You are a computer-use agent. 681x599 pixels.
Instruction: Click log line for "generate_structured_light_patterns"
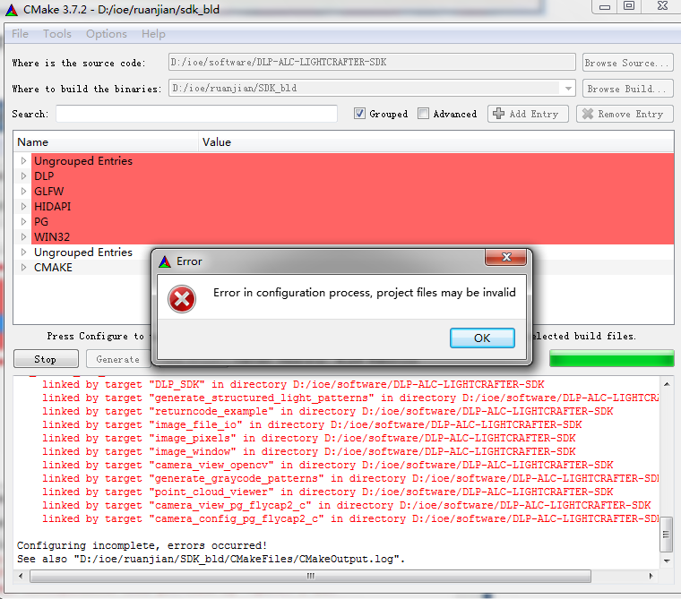[x=350, y=398]
